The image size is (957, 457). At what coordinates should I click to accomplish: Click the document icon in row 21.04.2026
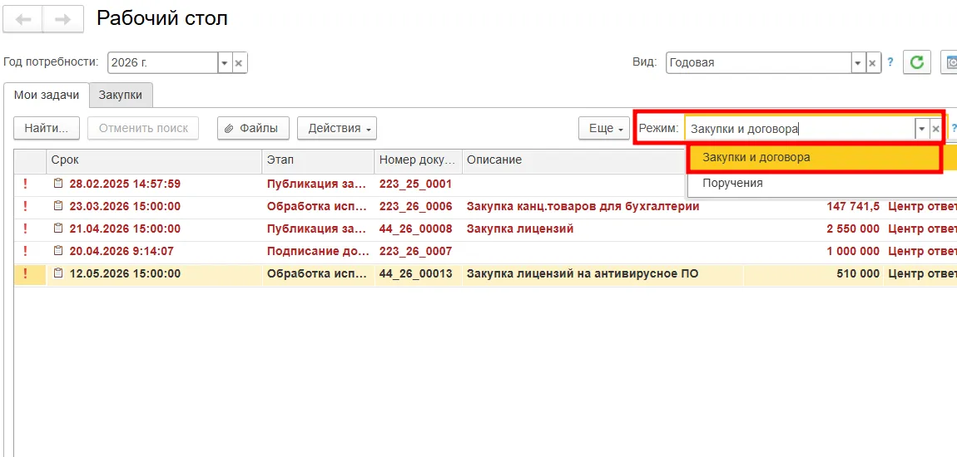coord(58,229)
